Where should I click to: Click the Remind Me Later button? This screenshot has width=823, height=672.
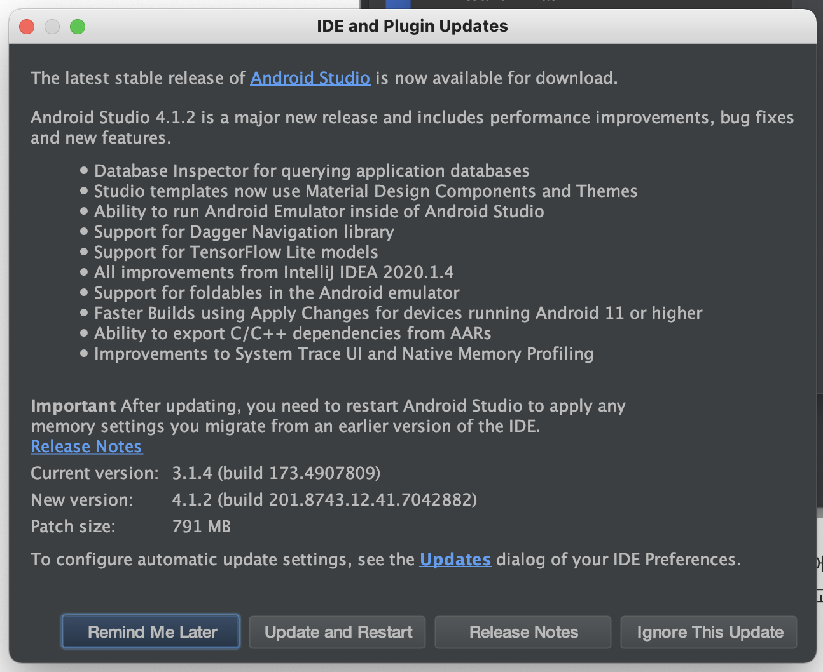point(151,632)
